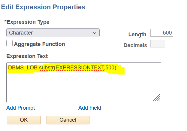Viewport: 187px width, 131px height.
Task: Click the Add Prompt link
Action: tap(21, 108)
